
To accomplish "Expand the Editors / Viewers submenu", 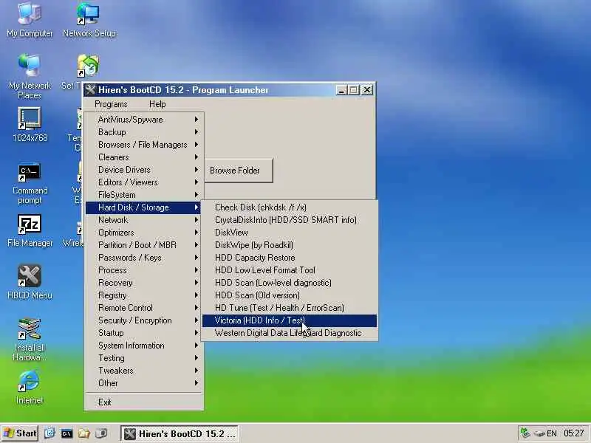I will (x=145, y=182).
